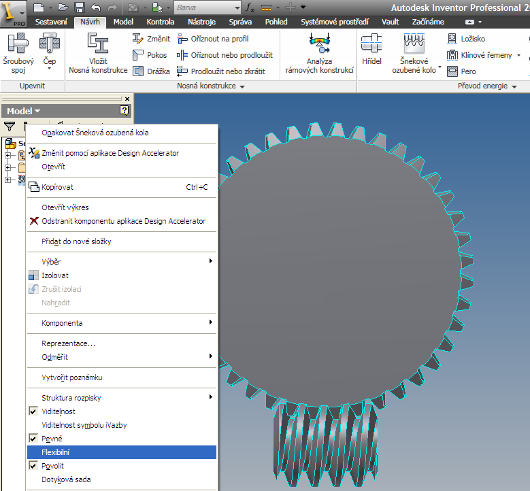Screen dimensions: 530x491
Task: Open the Systémové prostředí tab
Action: tap(334, 22)
